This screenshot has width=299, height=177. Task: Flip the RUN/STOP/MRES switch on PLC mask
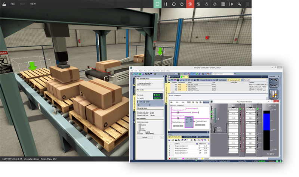[215, 129]
